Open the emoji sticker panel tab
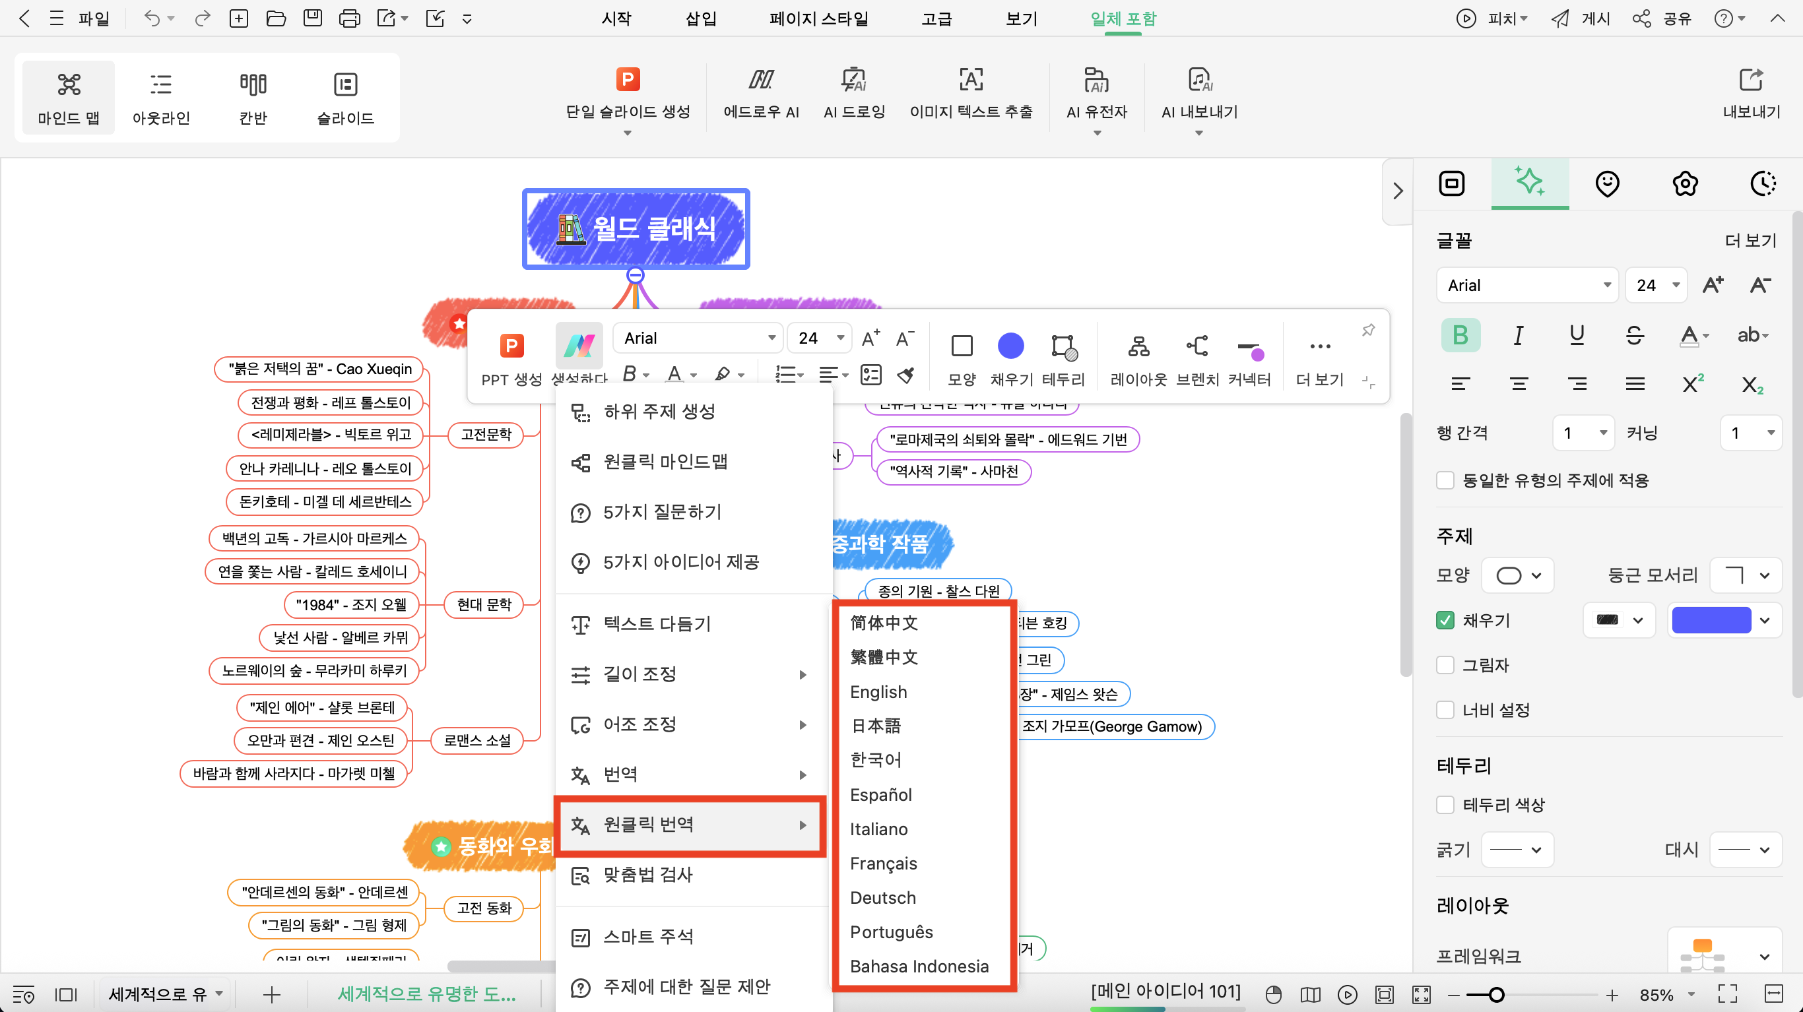The image size is (1803, 1012). coord(1608,184)
